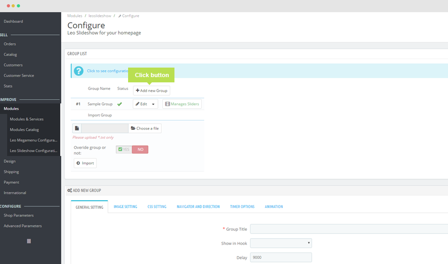Open Manages Sliders for Sample Group
448x264 pixels.
coord(182,104)
